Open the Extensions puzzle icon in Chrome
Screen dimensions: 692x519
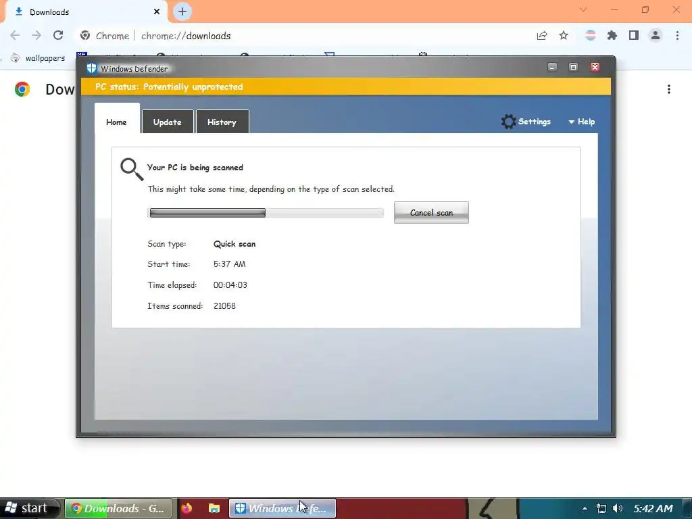click(612, 36)
